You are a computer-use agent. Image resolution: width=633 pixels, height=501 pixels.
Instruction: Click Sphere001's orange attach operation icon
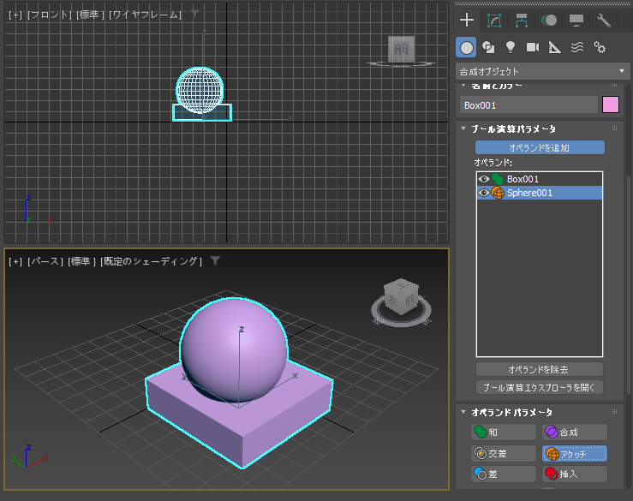(x=498, y=193)
